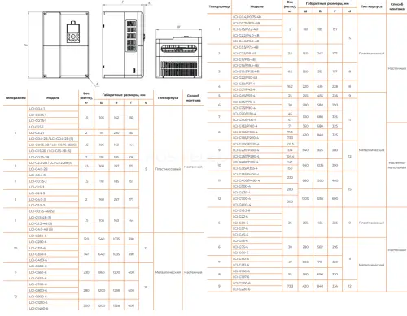Click the 'Настенно-напольный' mounting cell
Viewport: 407px width, 316px height.
[x=397, y=165]
